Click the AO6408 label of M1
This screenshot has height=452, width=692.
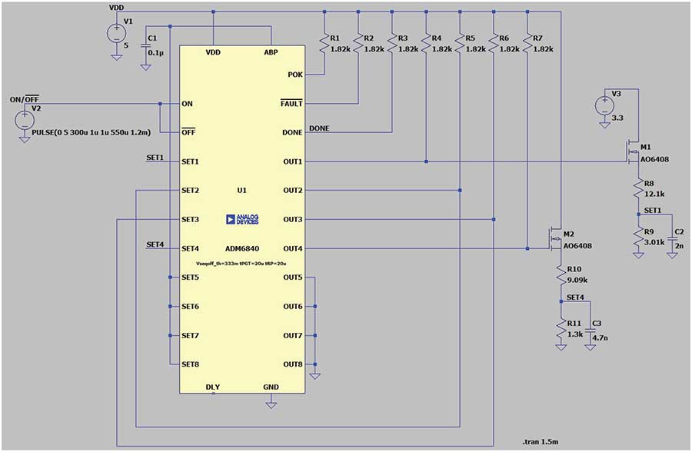(x=654, y=159)
